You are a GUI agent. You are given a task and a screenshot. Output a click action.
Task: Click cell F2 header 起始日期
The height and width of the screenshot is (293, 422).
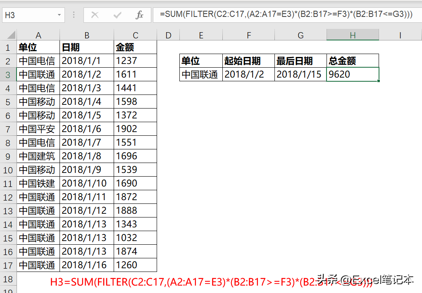click(249, 61)
